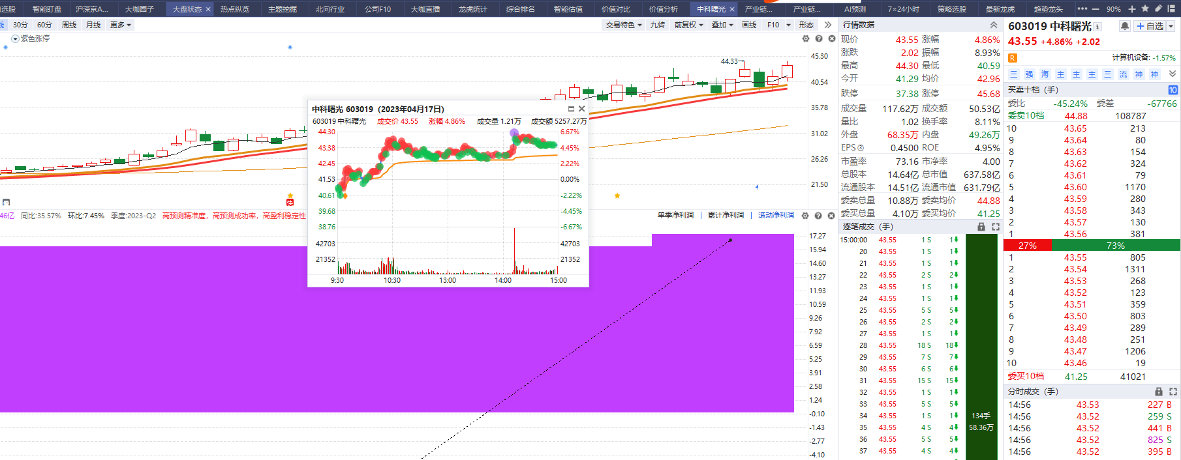The width and height of the screenshot is (1181, 460).
Task: Expand the concept tags row chevron
Action: coord(1173,74)
